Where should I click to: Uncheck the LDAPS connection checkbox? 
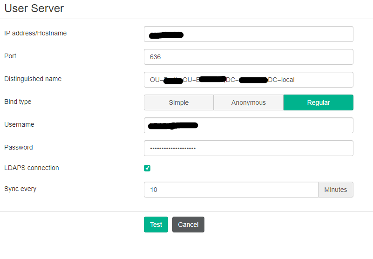[147, 168]
